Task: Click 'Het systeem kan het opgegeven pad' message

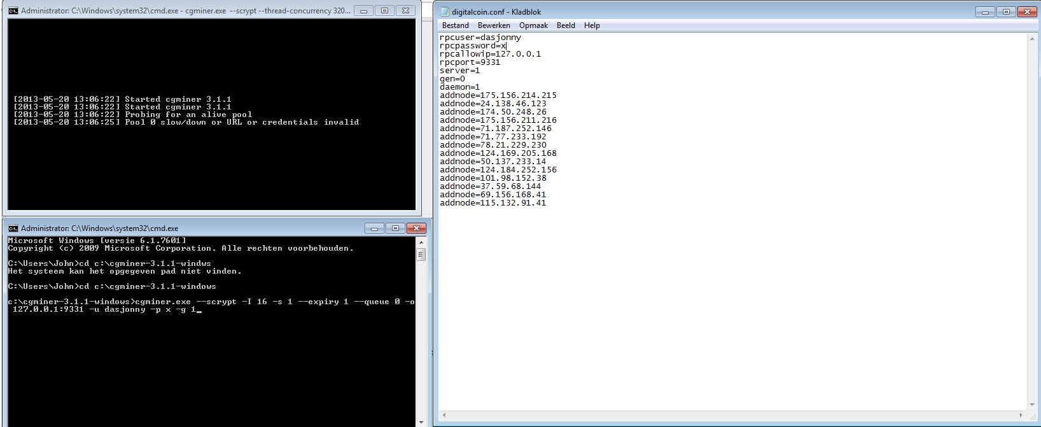Action: (x=125, y=271)
